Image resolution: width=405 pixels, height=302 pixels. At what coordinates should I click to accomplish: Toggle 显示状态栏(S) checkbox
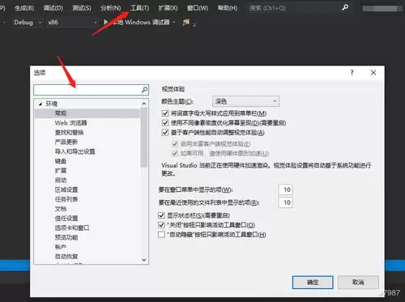[x=161, y=215]
